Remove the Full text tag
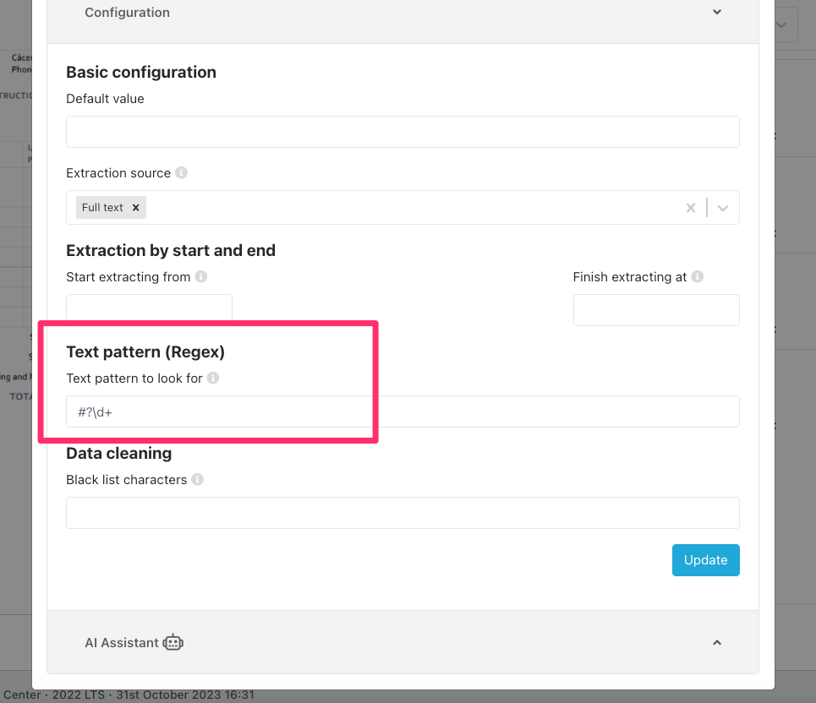This screenshot has width=816, height=703. [135, 207]
